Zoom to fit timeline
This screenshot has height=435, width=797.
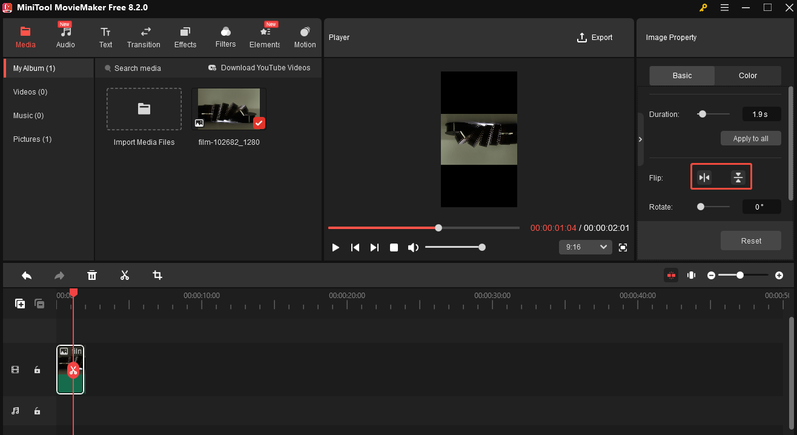691,275
